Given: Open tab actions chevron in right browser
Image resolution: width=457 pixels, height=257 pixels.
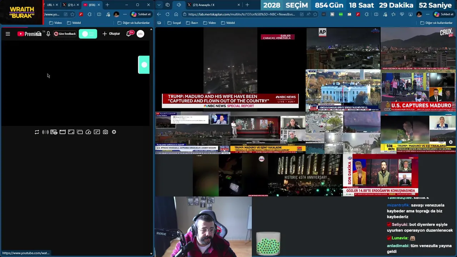Looking at the screenshot, I should click(159, 5).
